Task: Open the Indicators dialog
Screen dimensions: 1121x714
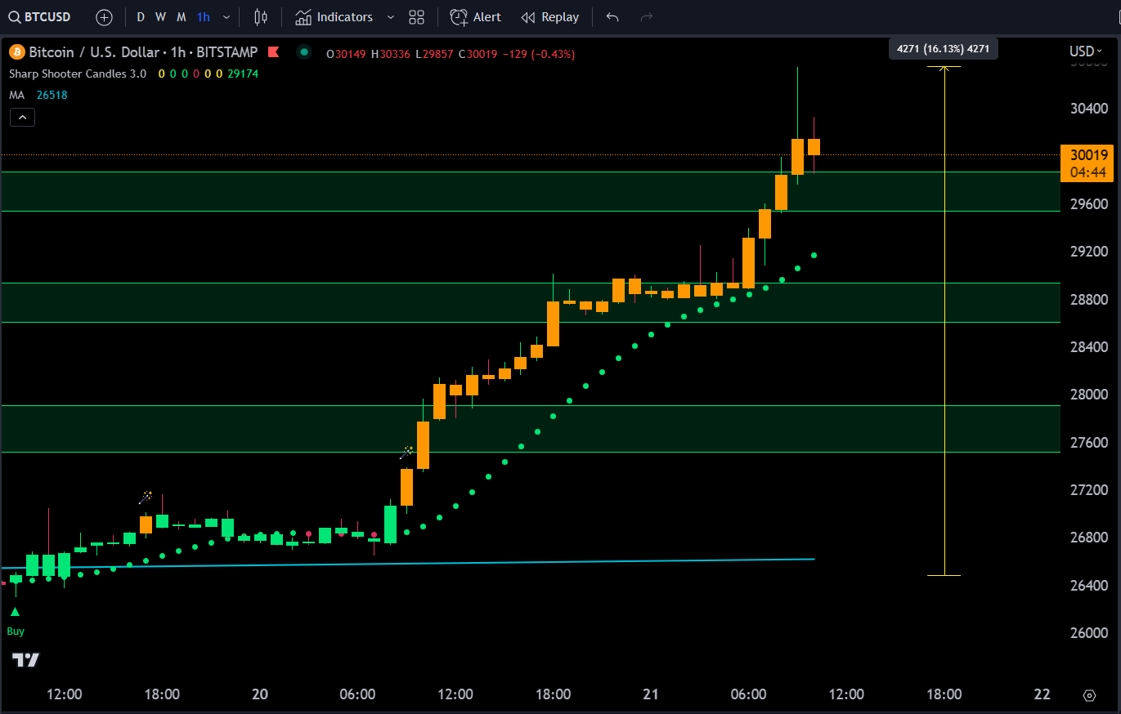Action: pyautogui.click(x=334, y=17)
